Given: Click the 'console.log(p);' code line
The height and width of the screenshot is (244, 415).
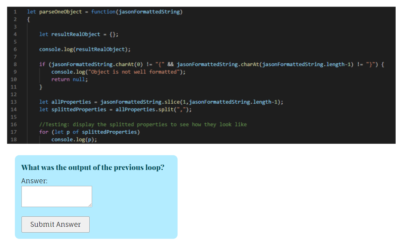Looking at the screenshot, I should pyautogui.click(x=74, y=140).
